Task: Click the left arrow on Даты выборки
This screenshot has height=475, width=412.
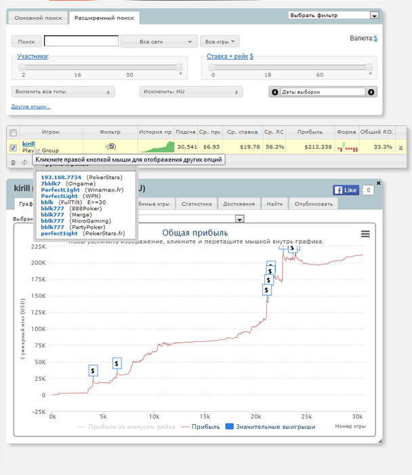Action: 275,92
